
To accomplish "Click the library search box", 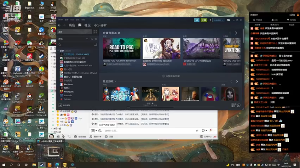I will coord(76,45).
